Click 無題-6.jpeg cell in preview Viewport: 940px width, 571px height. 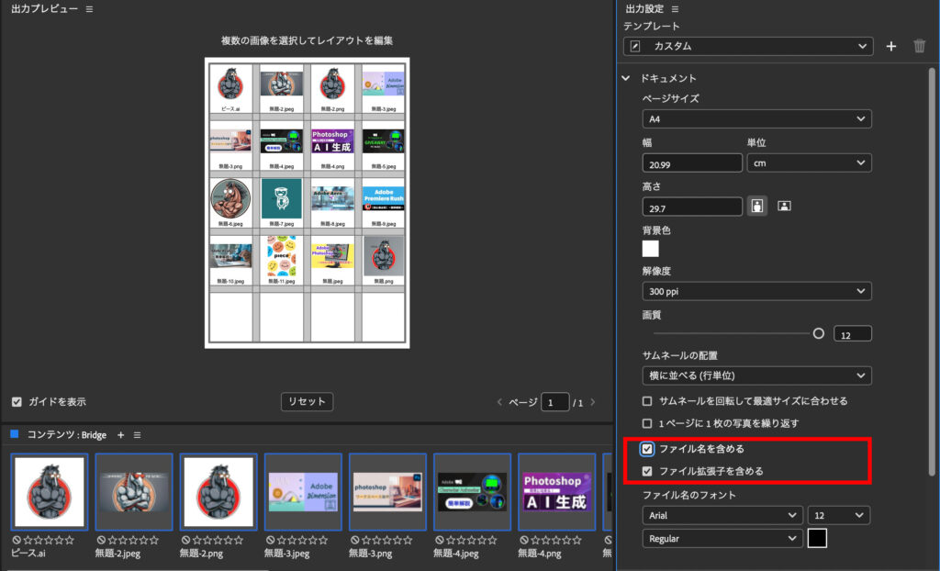pyautogui.click(x=230, y=203)
